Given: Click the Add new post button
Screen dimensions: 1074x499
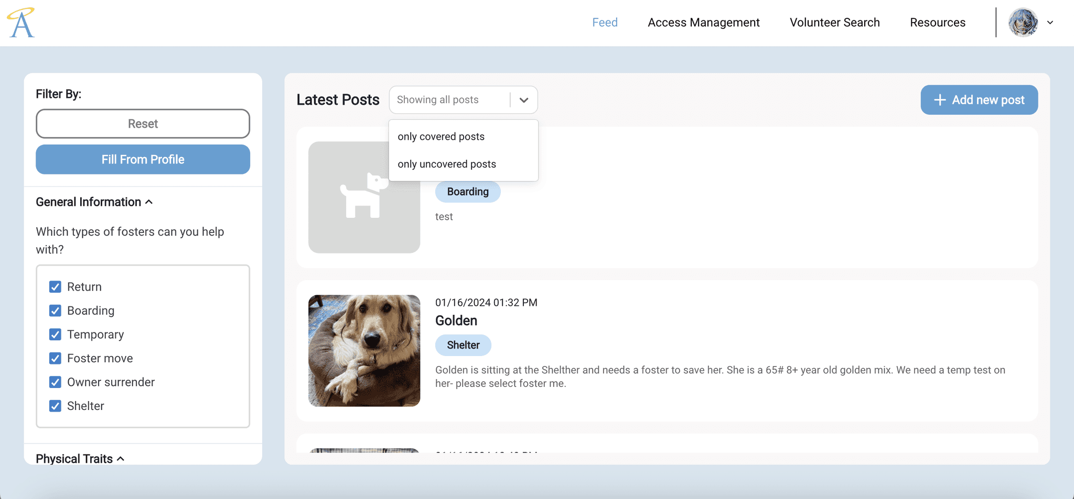Looking at the screenshot, I should coord(979,100).
